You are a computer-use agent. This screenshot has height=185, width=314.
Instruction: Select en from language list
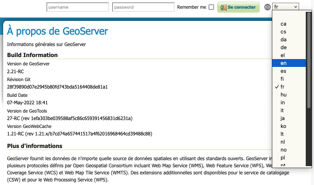pos(289,63)
